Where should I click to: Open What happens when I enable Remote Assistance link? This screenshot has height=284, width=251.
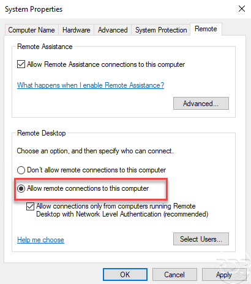coord(91,85)
